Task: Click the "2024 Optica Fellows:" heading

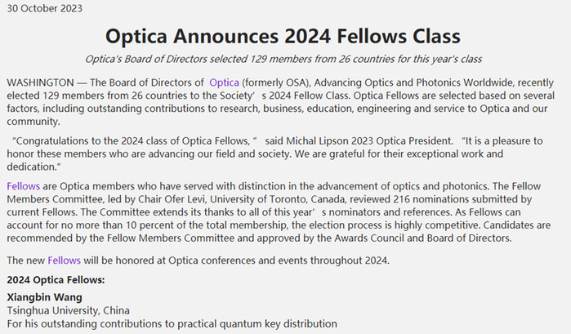Action: 56,280
